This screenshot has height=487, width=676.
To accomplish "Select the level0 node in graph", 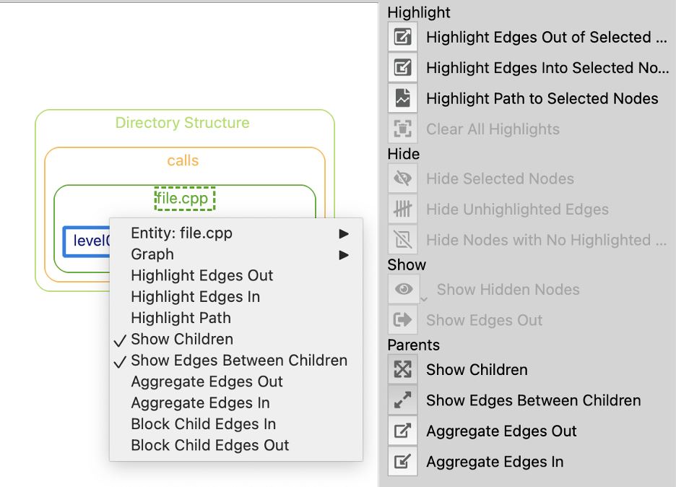I will [87, 241].
